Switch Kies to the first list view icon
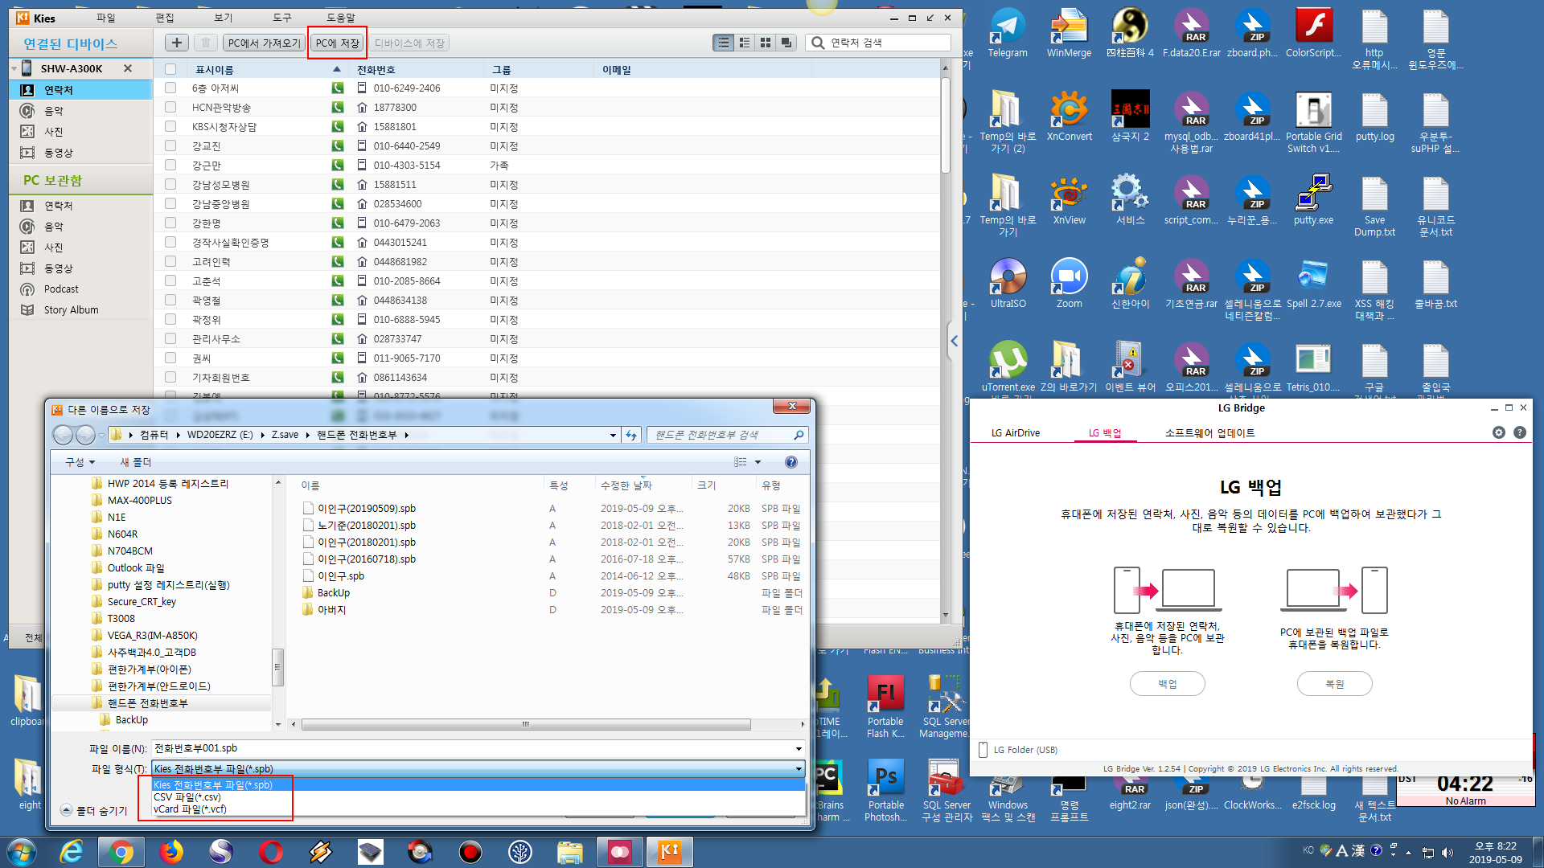 724,43
